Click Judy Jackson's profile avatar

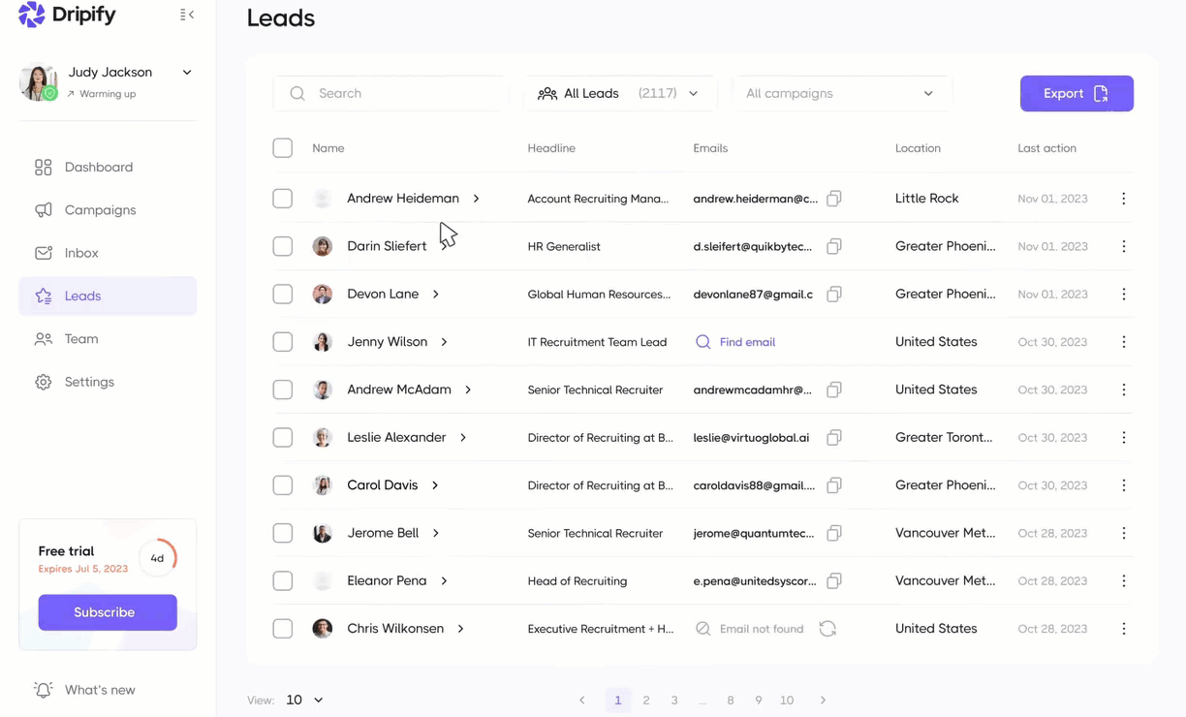38,82
